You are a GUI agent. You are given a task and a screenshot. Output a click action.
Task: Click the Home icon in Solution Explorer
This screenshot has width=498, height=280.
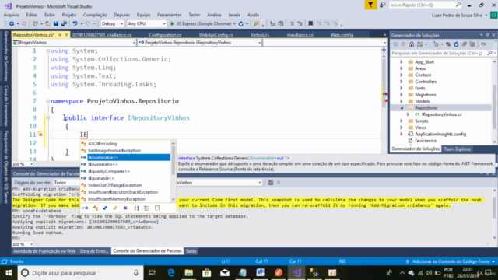(412, 44)
